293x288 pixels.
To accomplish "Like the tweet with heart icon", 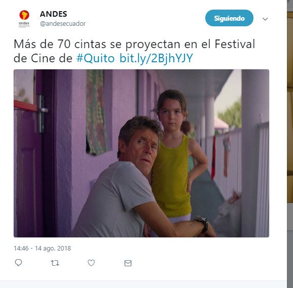I will 91,263.
